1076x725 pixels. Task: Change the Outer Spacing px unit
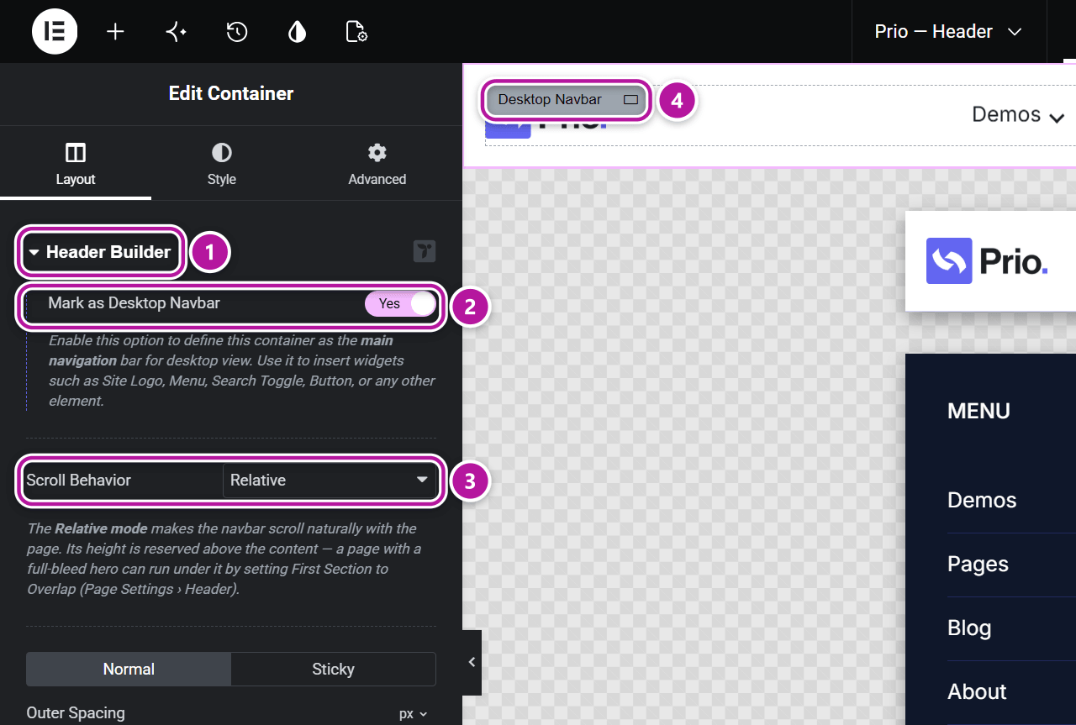point(414,713)
